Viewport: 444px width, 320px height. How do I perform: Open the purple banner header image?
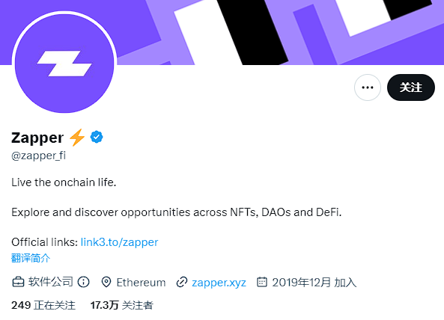(x=280, y=32)
